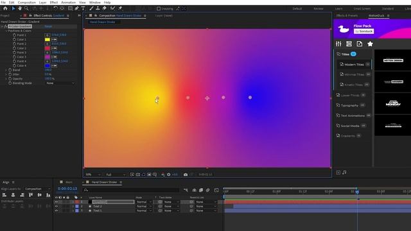Hide the Gradient layer with eye icon

pos(56,202)
